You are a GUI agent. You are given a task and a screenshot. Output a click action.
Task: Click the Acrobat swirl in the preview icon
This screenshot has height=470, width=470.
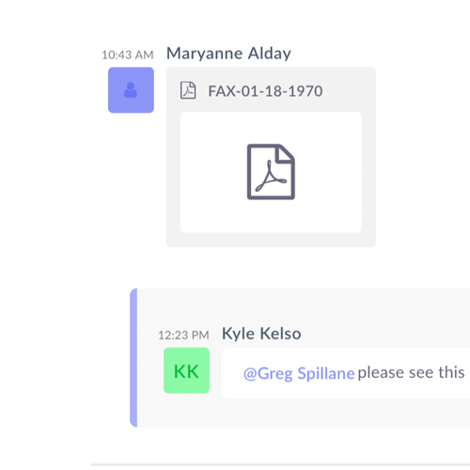270,177
